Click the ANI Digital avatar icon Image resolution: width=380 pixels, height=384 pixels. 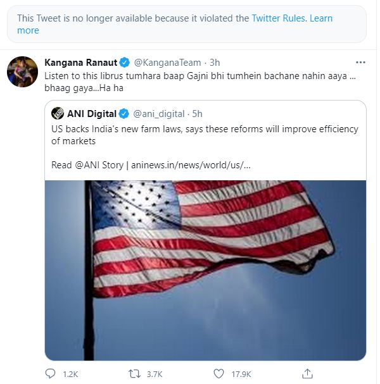[x=58, y=113]
